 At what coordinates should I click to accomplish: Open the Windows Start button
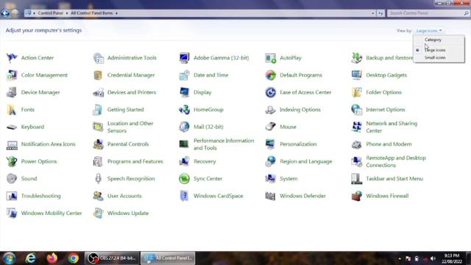click(x=9, y=258)
